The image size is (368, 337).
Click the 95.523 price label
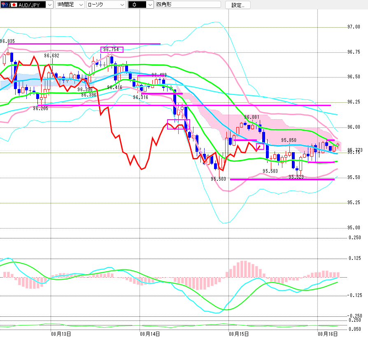296,177
